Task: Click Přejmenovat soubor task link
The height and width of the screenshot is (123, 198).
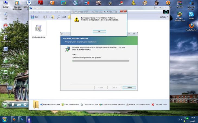Action: (x=50, y=105)
